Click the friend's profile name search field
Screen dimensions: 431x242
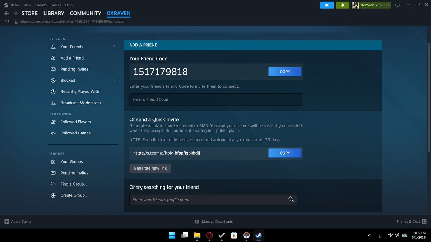coord(213,200)
